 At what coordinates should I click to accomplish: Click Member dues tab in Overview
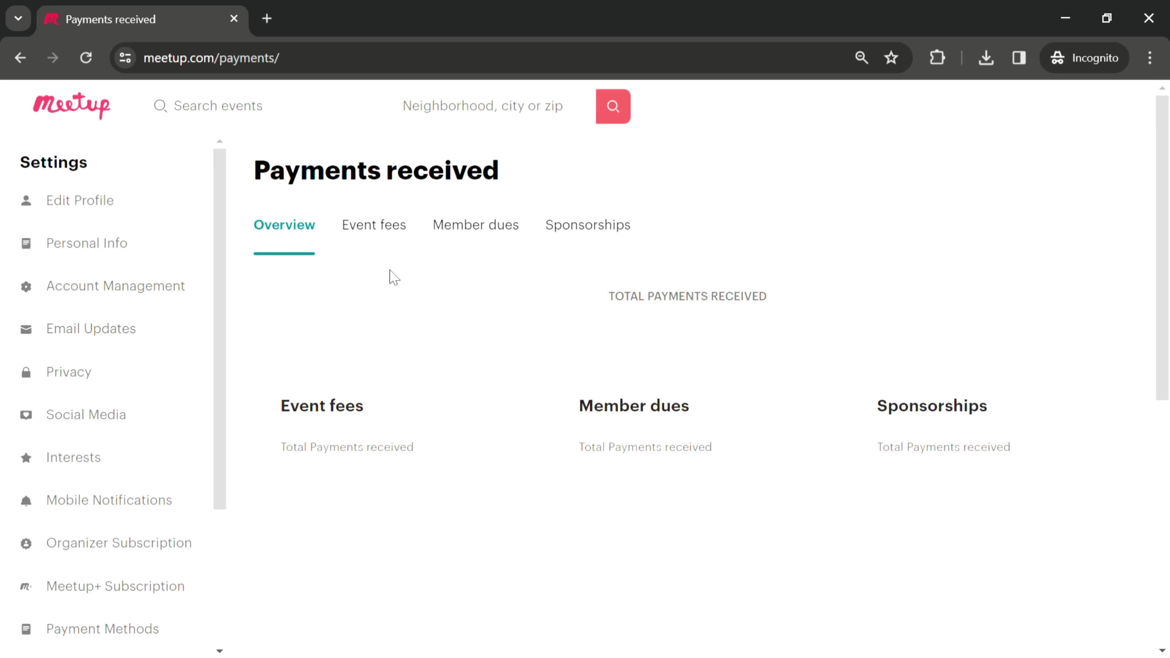click(476, 225)
